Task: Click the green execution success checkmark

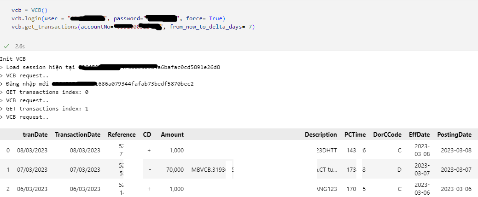Action: pos(6,46)
